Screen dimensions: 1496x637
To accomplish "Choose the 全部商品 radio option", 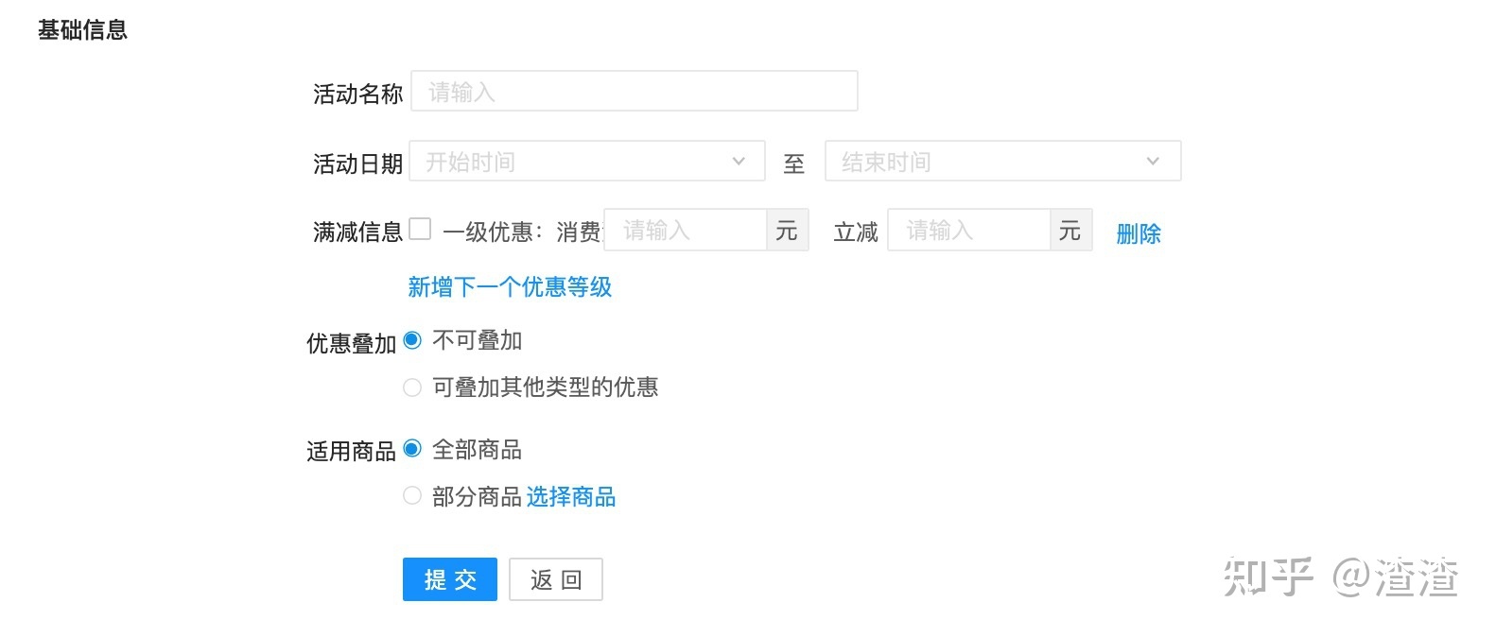I will [x=412, y=449].
